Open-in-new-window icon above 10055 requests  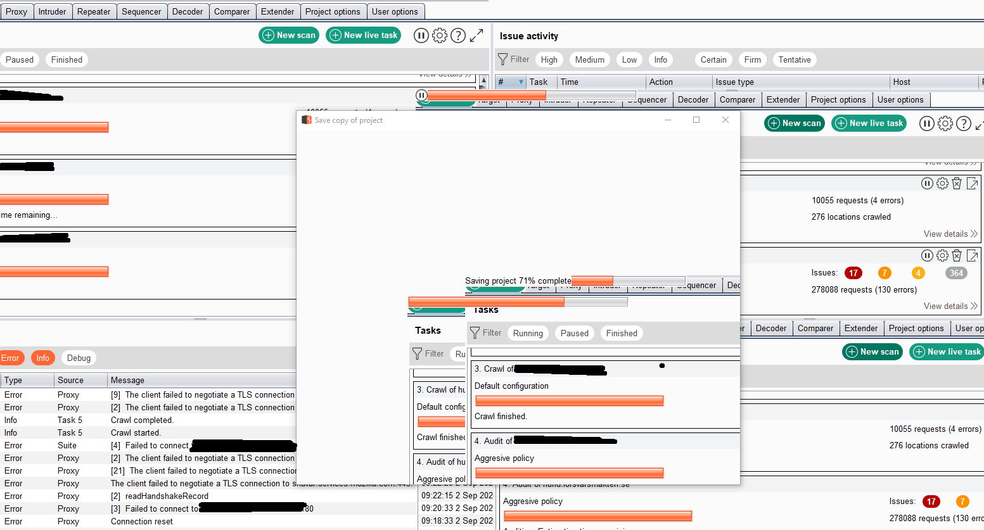[973, 184]
